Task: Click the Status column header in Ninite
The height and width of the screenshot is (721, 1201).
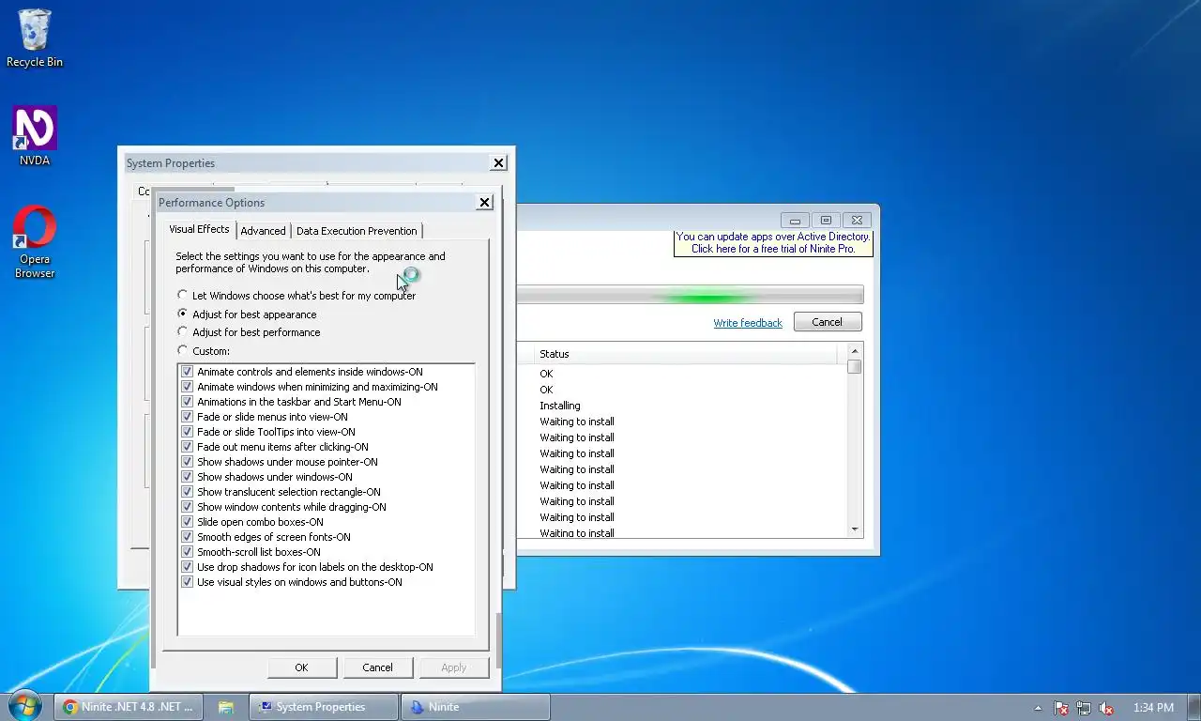Action: (x=686, y=354)
